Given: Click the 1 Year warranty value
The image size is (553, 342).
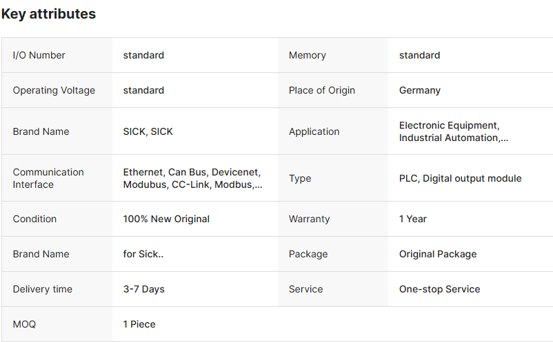Looking at the screenshot, I should (412, 219).
